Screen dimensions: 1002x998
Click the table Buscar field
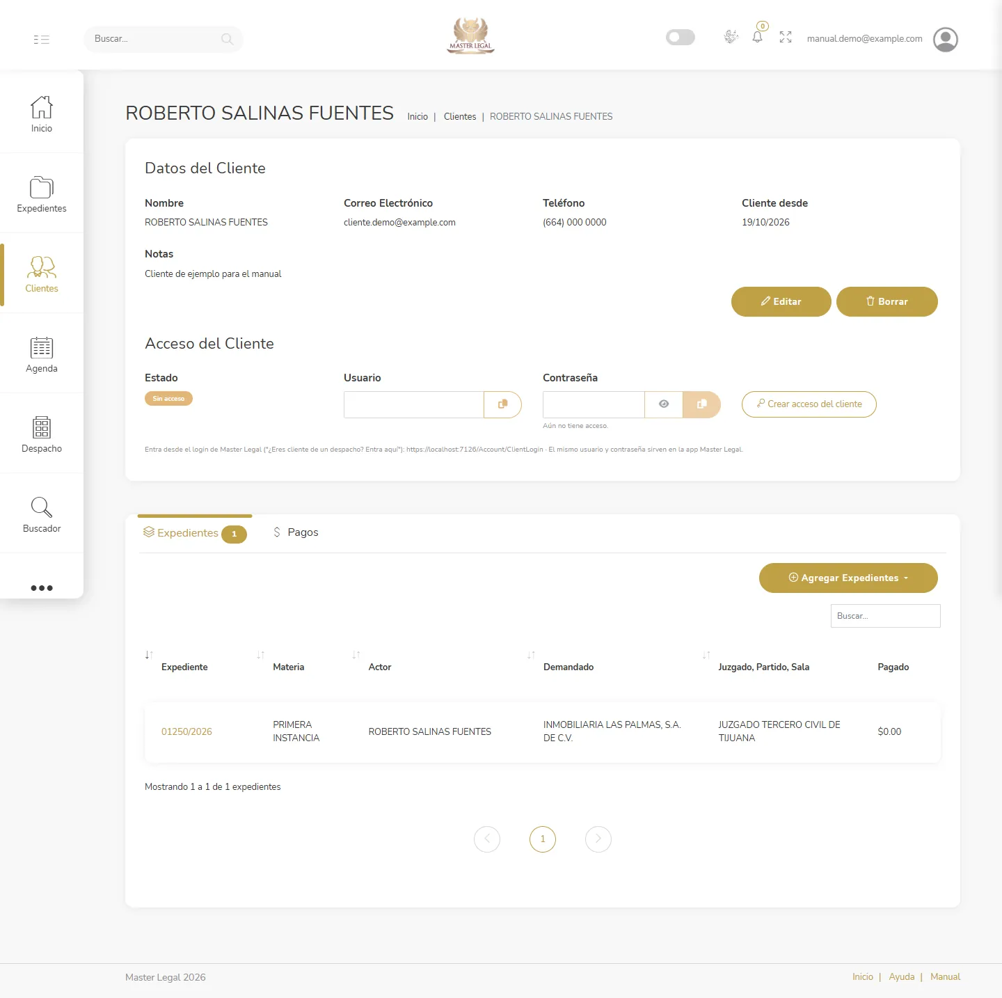885,616
